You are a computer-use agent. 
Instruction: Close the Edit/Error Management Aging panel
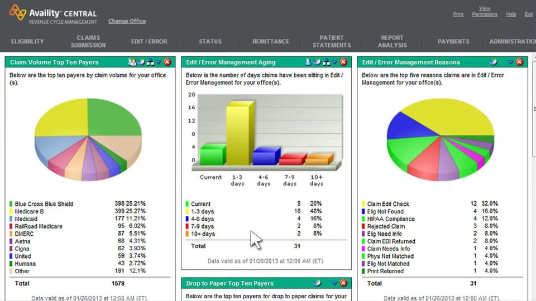343,62
